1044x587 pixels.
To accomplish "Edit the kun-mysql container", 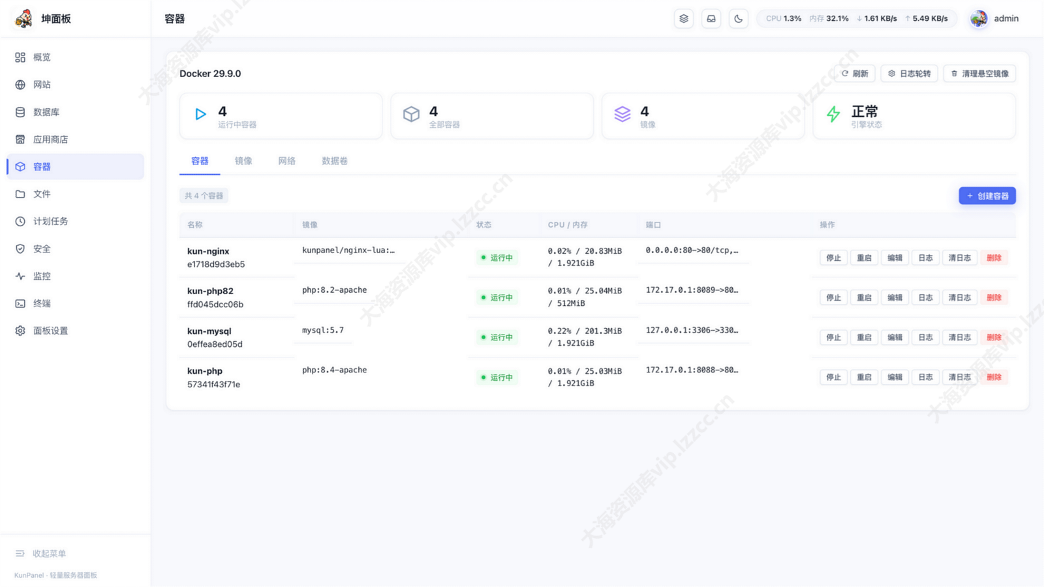I will tap(895, 337).
